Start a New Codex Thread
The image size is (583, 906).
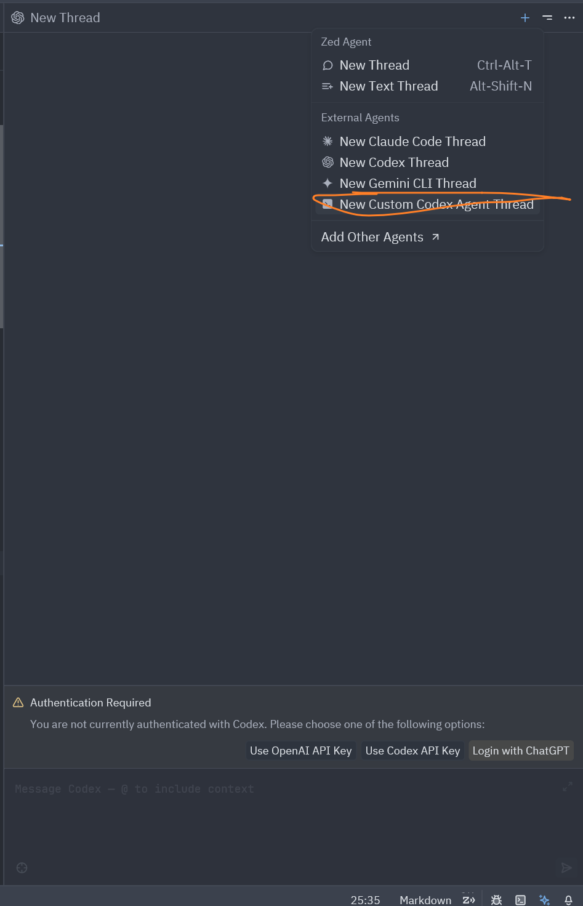coord(394,163)
